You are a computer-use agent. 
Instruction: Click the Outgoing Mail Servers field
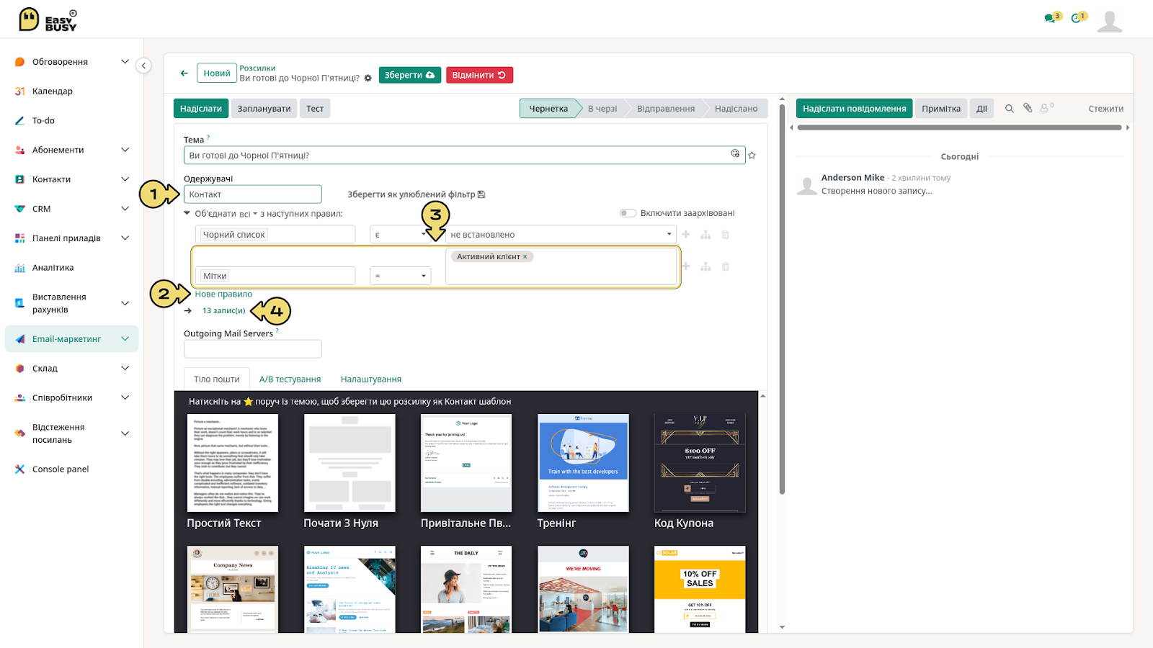(252, 349)
